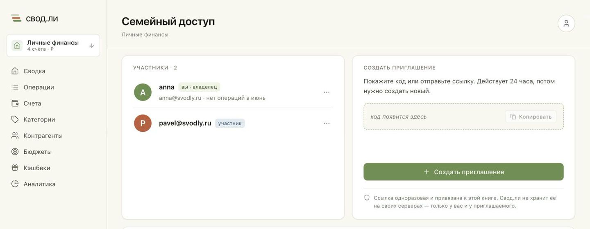
Task: Click the Сводка home icon
Action: [15, 71]
